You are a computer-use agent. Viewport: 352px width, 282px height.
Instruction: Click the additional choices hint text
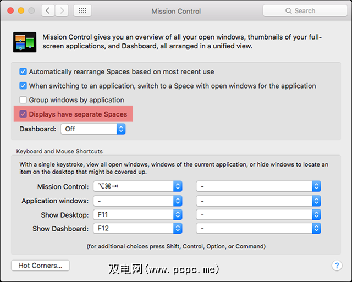176,246
